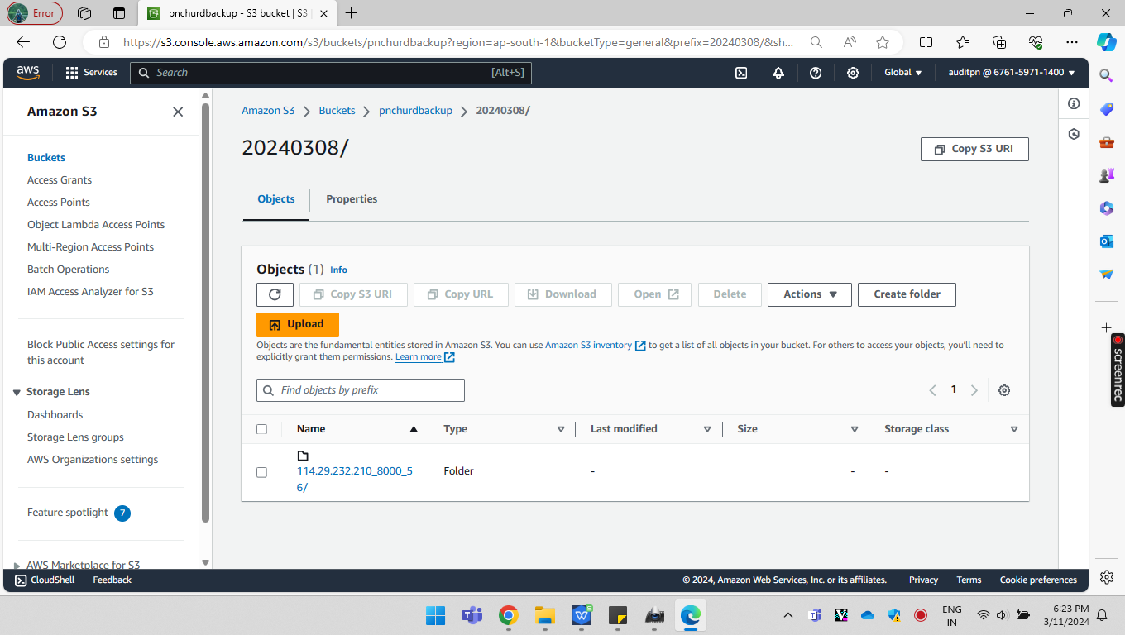
Task: Open the hexagon tutorials icon on right edge
Action: (1074, 134)
